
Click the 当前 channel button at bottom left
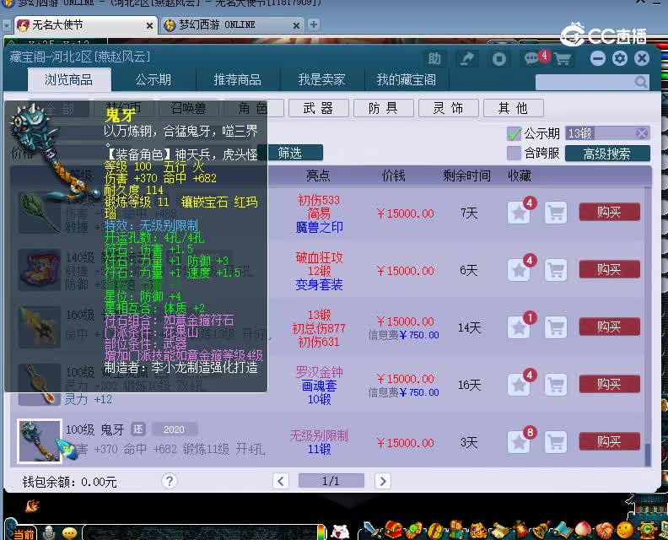pyautogui.click(x=24, y=533)
